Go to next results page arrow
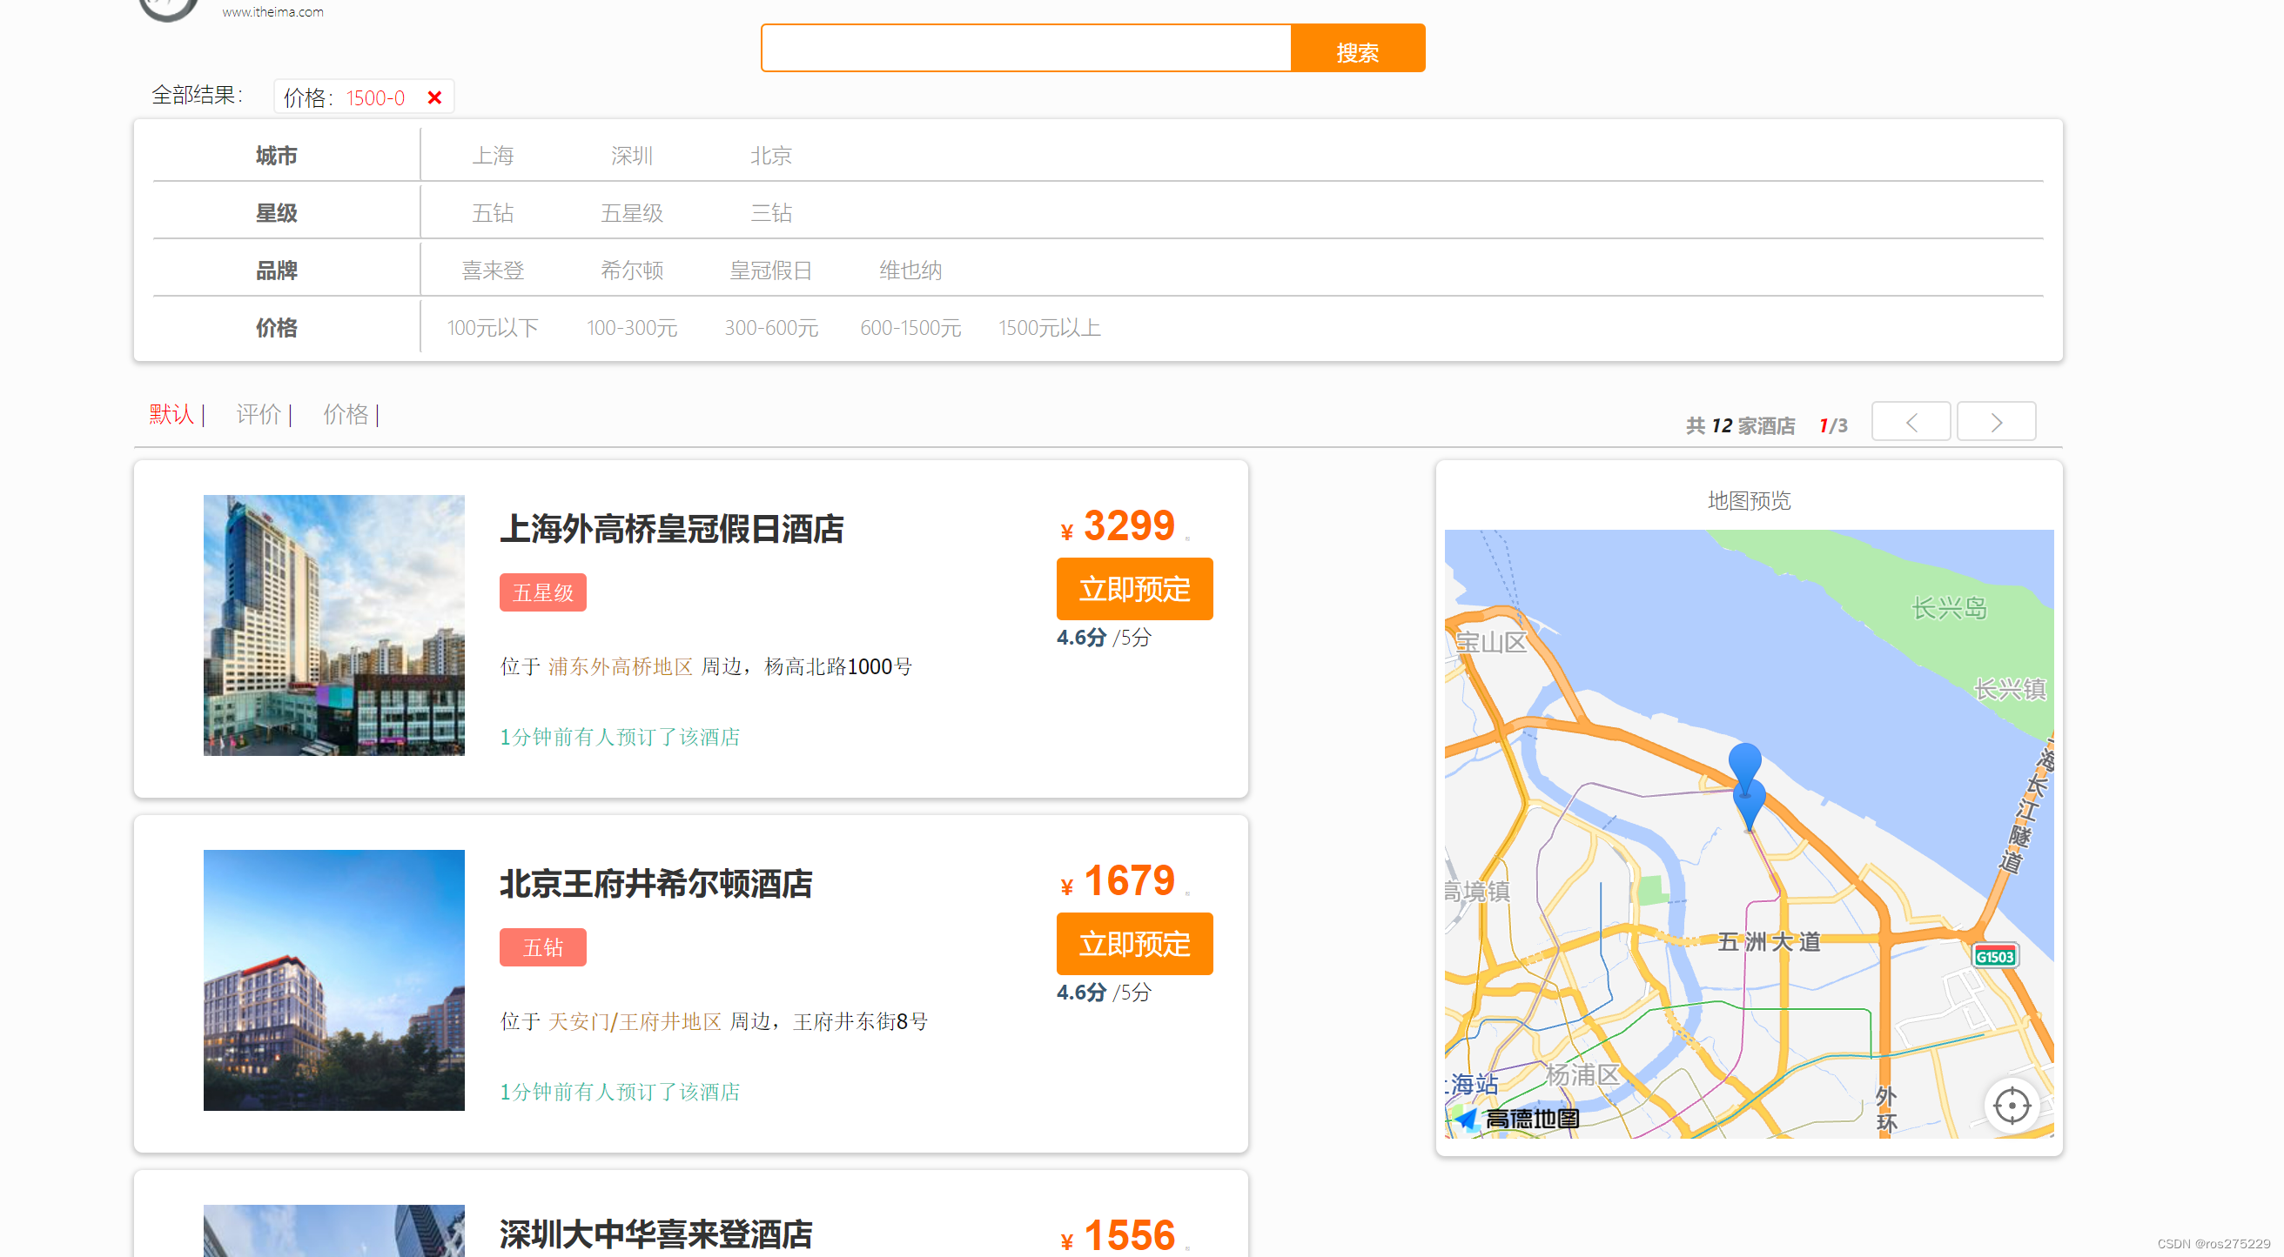Image resolution: width=2284 pixels, height=1257 pixels. pyautogui.click(x=1996, y=422)
